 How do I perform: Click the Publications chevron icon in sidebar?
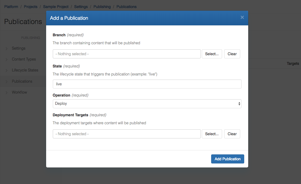(x=7, y=82)
